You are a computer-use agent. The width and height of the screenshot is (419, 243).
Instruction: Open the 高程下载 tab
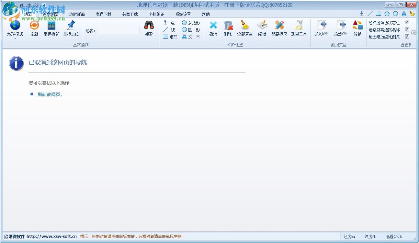104,14
